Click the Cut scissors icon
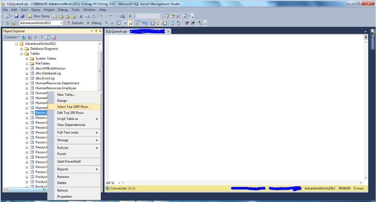Image resolution: width=376 pixels, height=202 pixels. [x=81, y=16]
